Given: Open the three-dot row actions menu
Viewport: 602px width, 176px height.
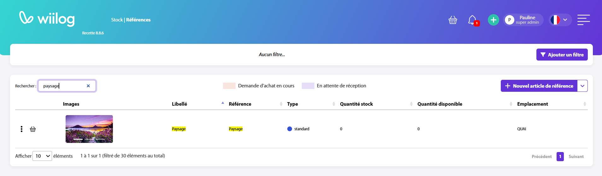Looking at the screenshot, I should coord(21,129).
